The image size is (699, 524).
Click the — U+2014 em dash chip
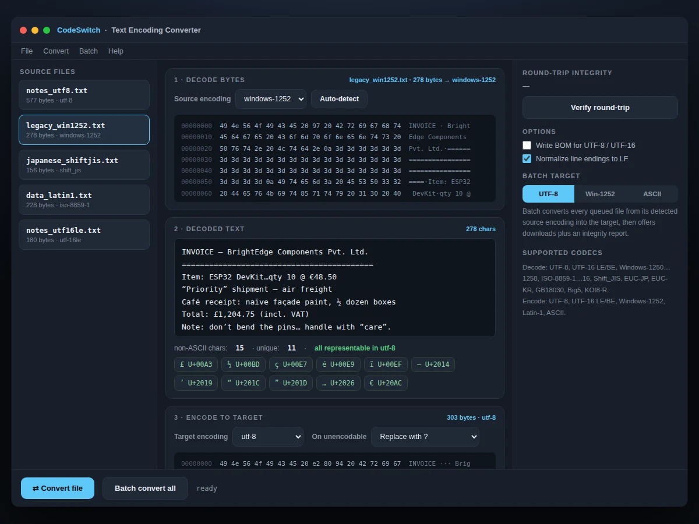pos(433,364)
